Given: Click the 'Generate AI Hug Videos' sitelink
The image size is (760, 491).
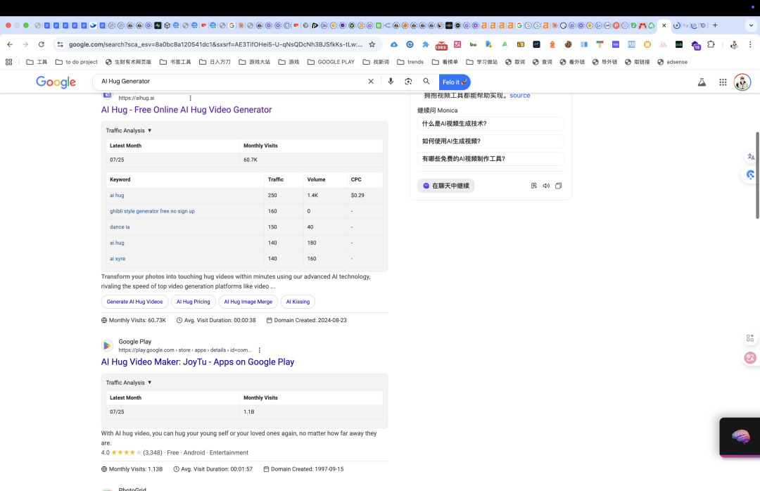Looking at the screenshot, I should (x=134, y=302).
